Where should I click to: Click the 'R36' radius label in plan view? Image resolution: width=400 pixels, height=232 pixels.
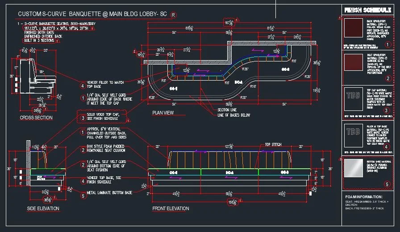pos(245,69)
